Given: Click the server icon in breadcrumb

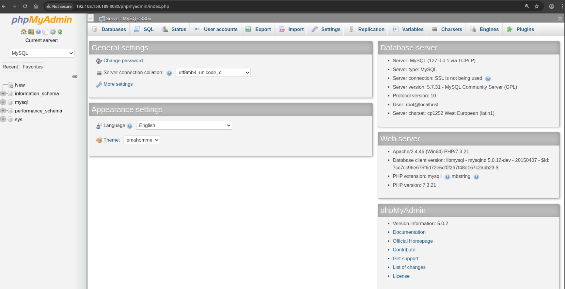Looking at the screenshot, I should [102, 19].
